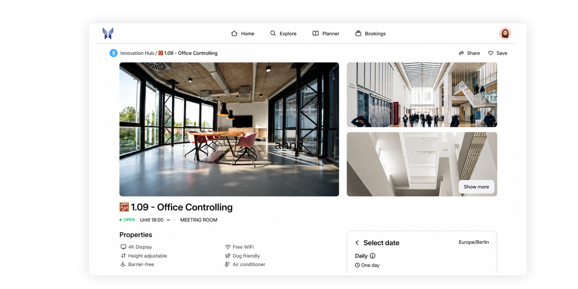The height and width of the screenshot is (289, 578).
Task: Click the Barrier-free wheelchair icon
Action: pos(123,264)
